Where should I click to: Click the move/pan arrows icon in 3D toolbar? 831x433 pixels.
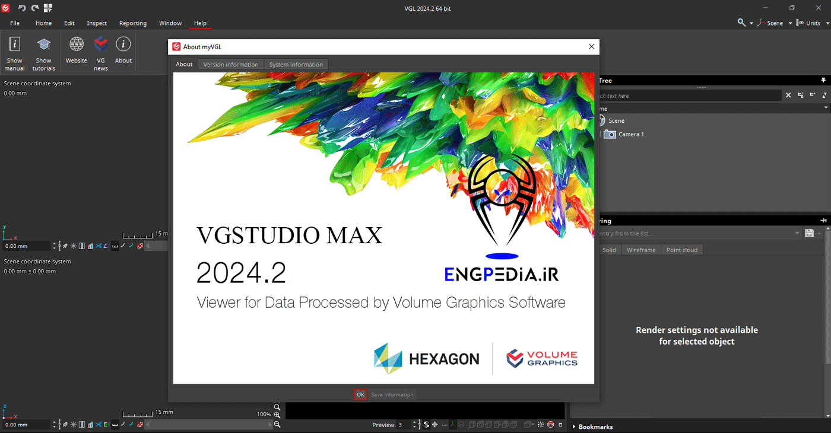434,425
